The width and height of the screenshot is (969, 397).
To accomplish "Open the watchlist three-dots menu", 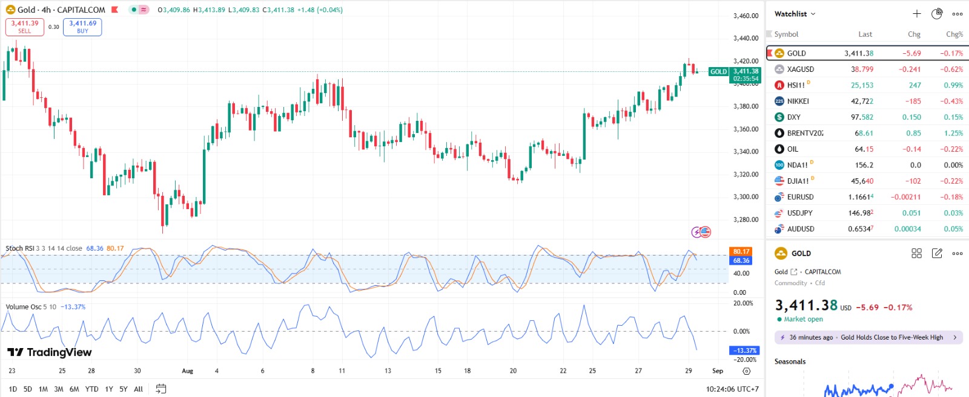I will 957,14.
